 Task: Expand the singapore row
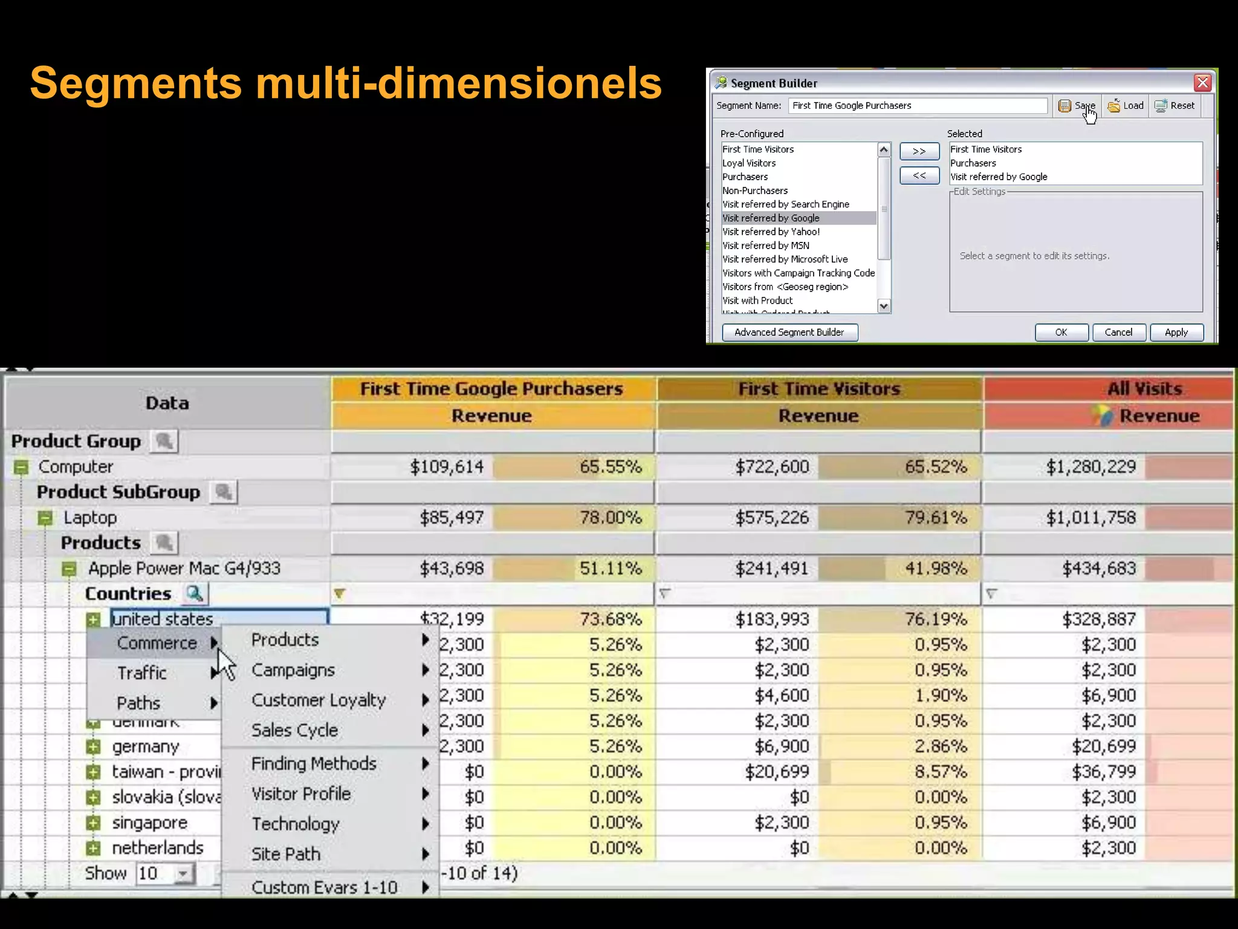pos(93,823)
